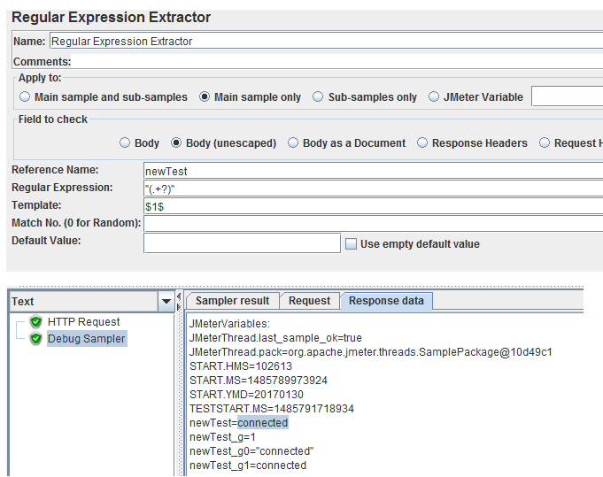Viewport: 603px width, 477px height.
Task: Click the Template field containing $1$
Action: (x=372, y=206)
